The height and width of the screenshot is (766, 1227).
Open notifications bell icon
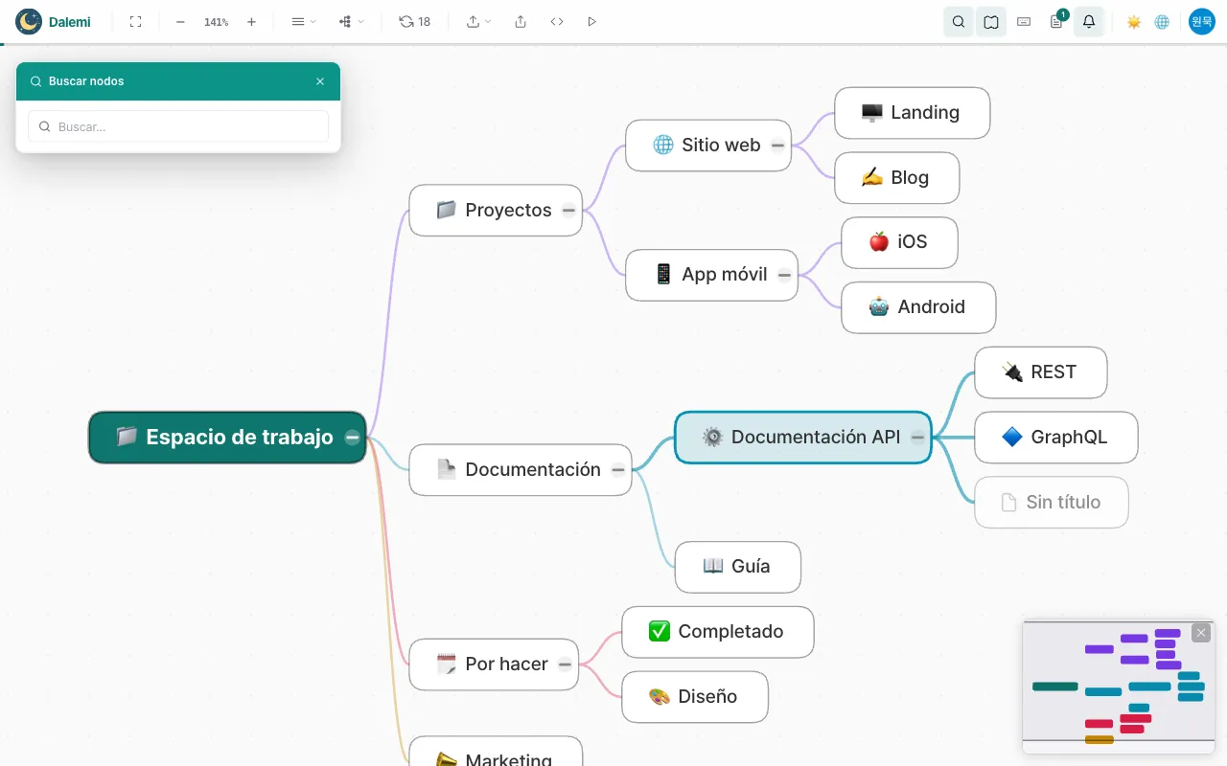coord(1089,21)
